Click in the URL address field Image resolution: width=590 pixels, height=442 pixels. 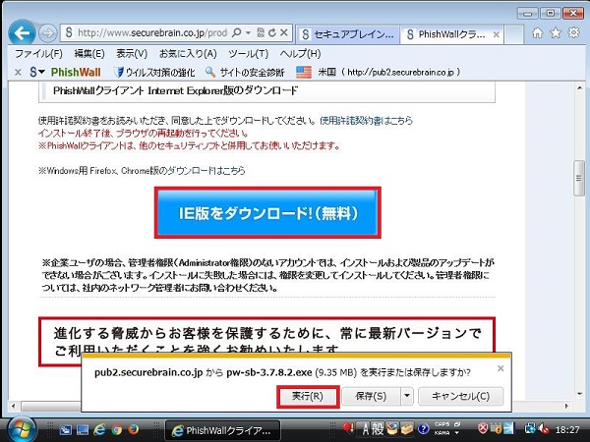[152, 33]
